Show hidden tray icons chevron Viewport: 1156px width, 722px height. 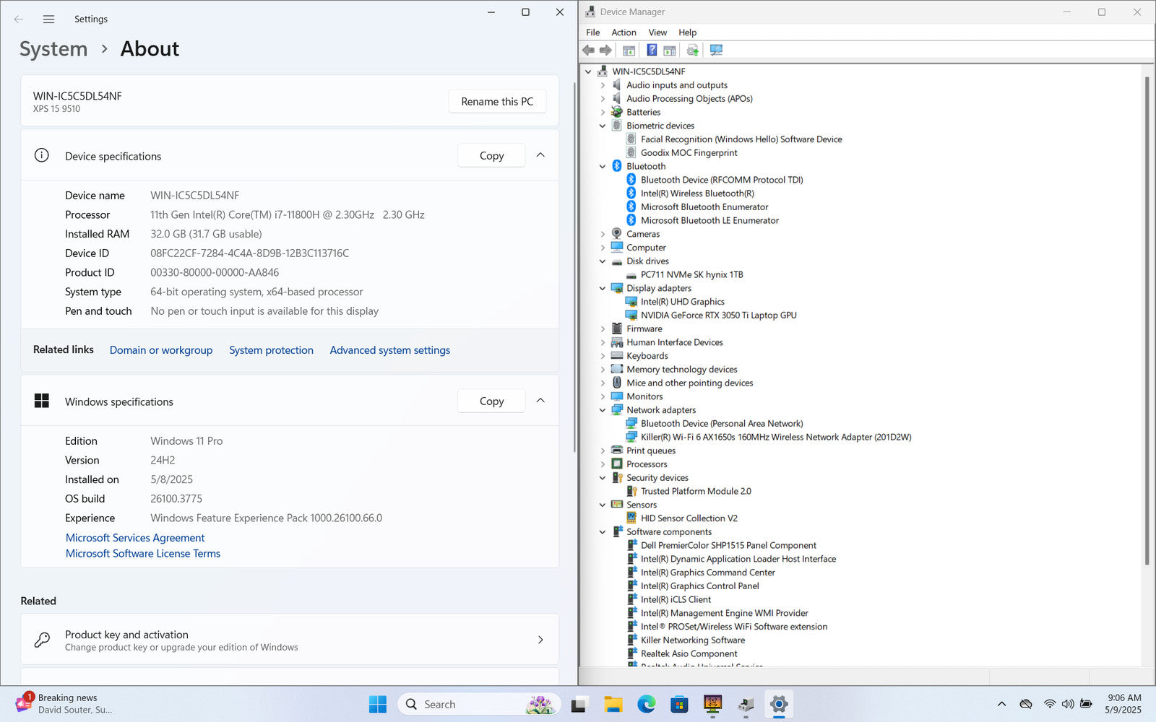(1001, 704)
